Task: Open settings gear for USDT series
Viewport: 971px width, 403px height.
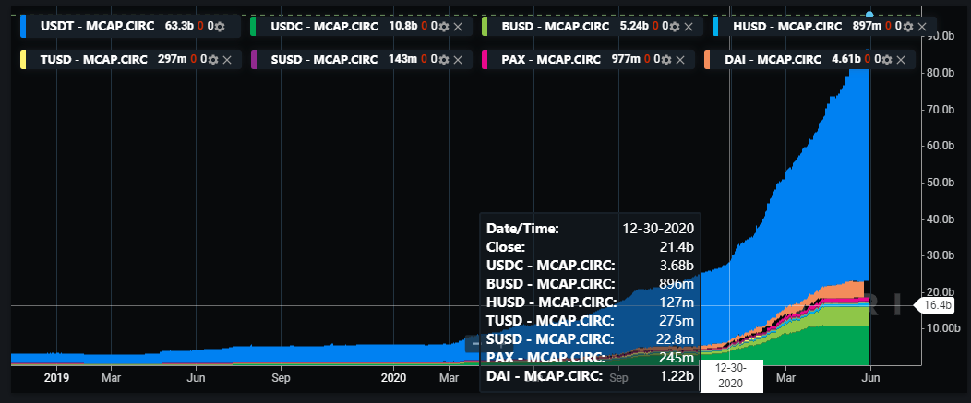Action: [x=219, y=27]
